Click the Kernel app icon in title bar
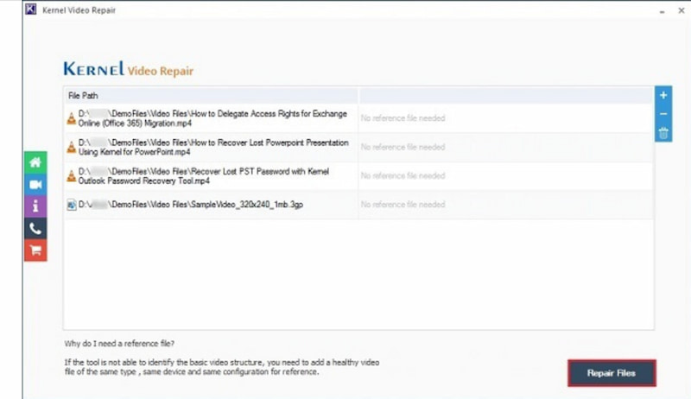 point(10,8)
